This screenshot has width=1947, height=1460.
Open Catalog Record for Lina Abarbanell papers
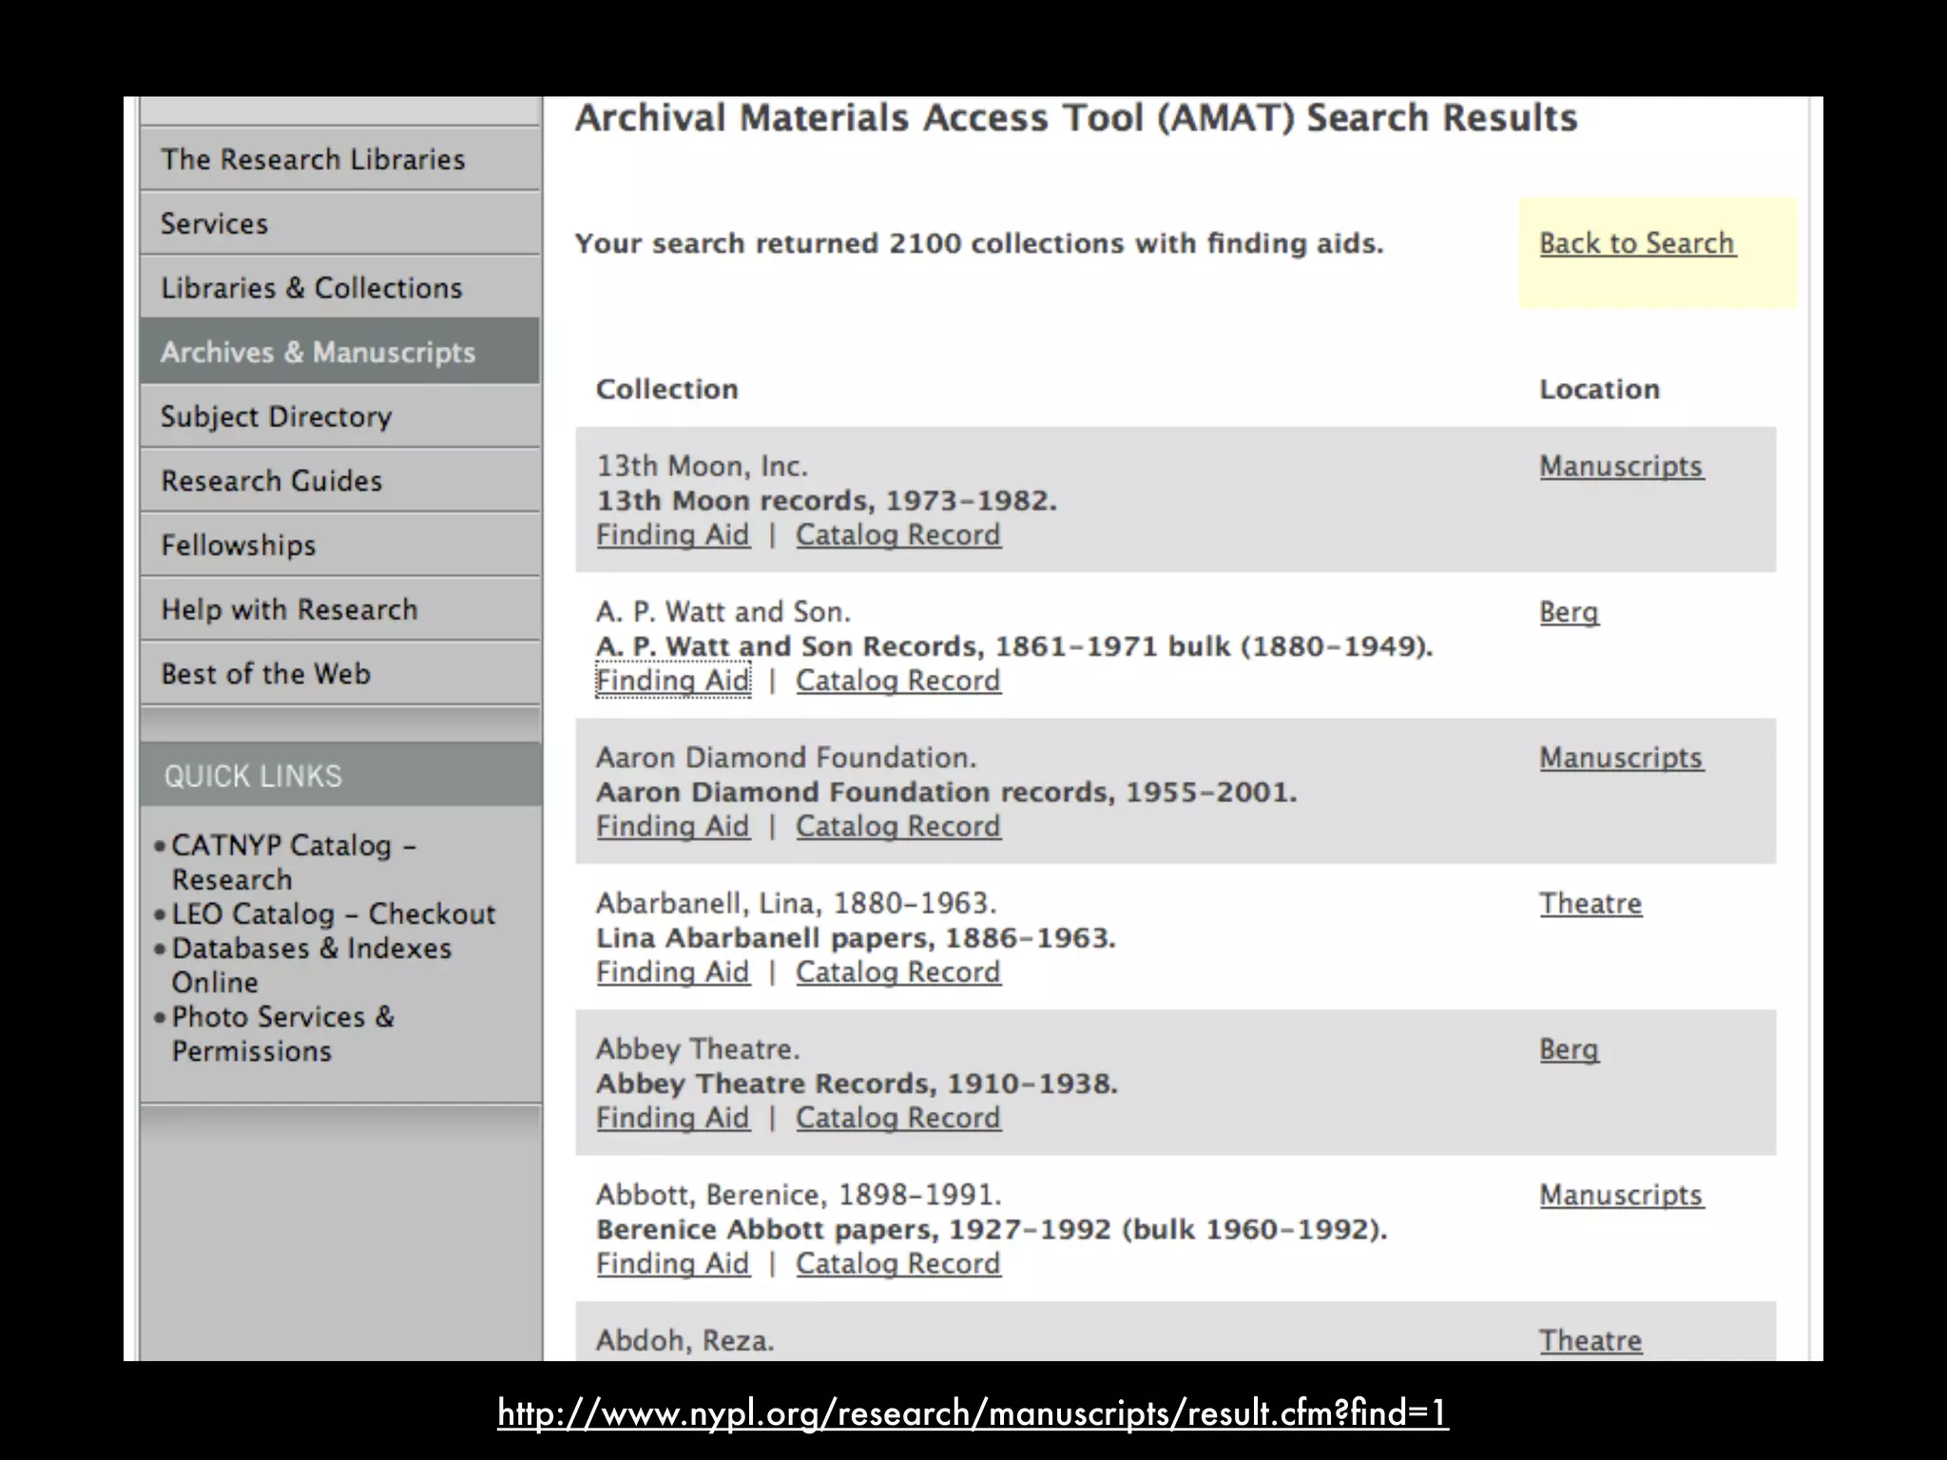tap(898, 971)
